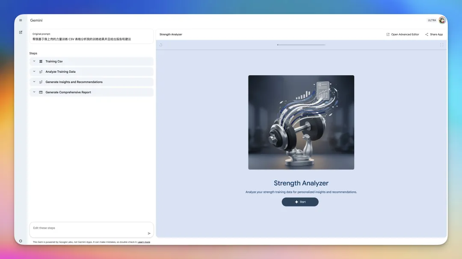The image size is (462, 259).
Task: Click the send arrow icon
Action: click(x=149, y=233)
